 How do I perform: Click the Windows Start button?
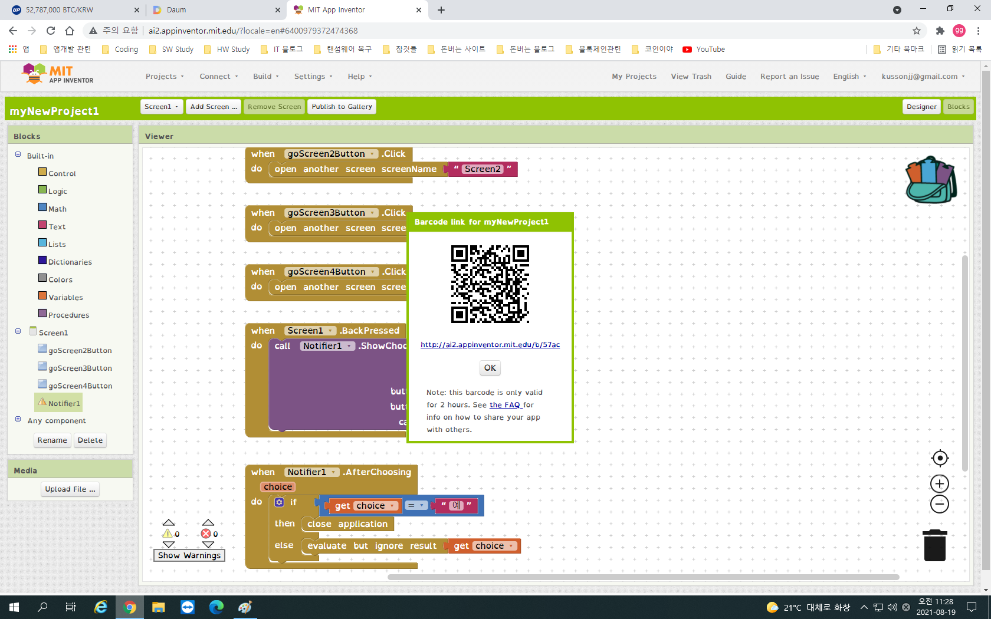(x=14, y=607)
